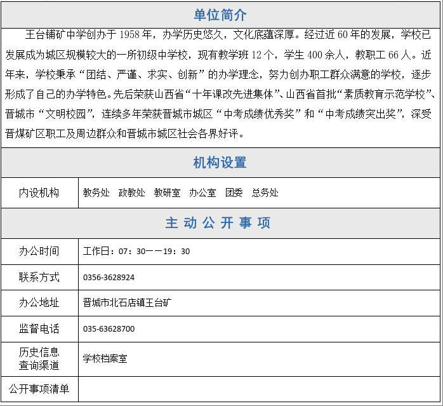Click the empty cell beside 公开事项清单
The image size is (443, 406).
[259, 388]
